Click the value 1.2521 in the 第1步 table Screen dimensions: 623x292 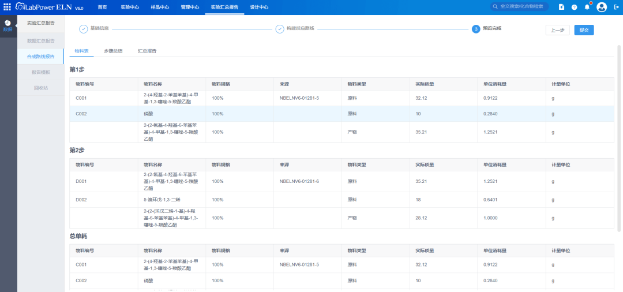click(490, 132)
